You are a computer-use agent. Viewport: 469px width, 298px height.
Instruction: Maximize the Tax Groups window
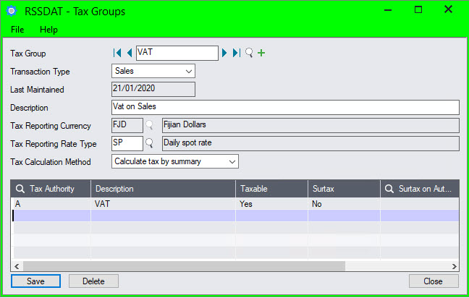click(x=418, y=10)
